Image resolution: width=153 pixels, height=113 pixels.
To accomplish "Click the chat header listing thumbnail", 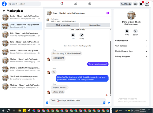I will point(49,13).
